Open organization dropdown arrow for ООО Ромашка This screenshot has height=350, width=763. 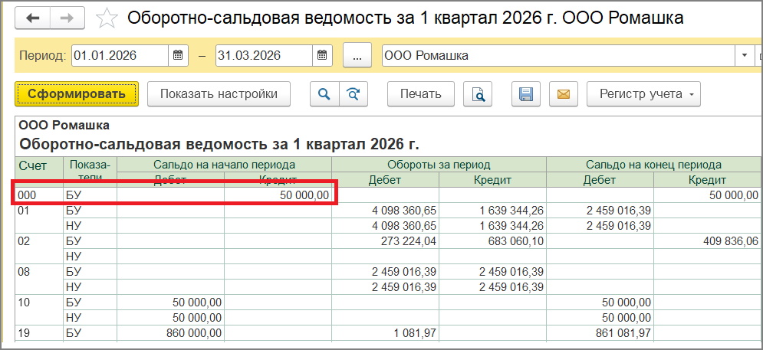pos(744,56)
